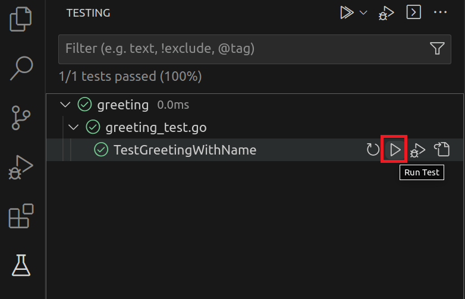Debug the TestGreetingWithName test
The image size is (465, 299).
[x=418, y=150]
